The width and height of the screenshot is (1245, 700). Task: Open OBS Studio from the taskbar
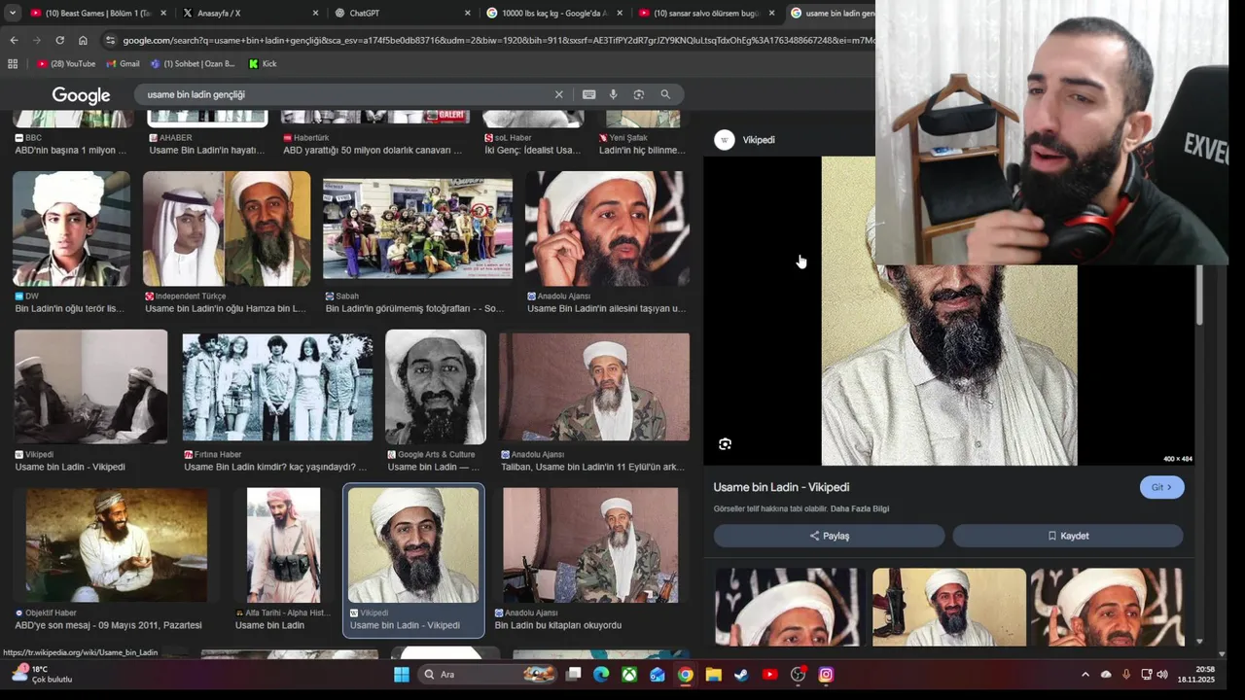(799, 674)
